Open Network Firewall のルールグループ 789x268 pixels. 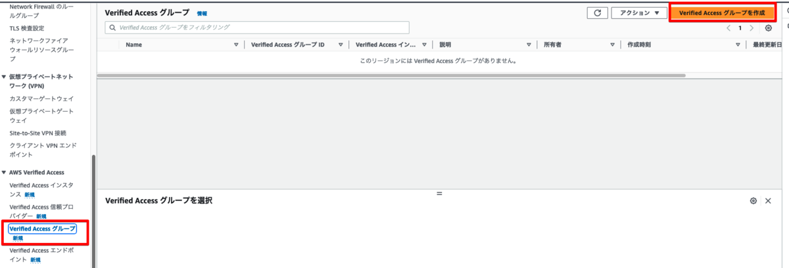click(x=41, y=11)
